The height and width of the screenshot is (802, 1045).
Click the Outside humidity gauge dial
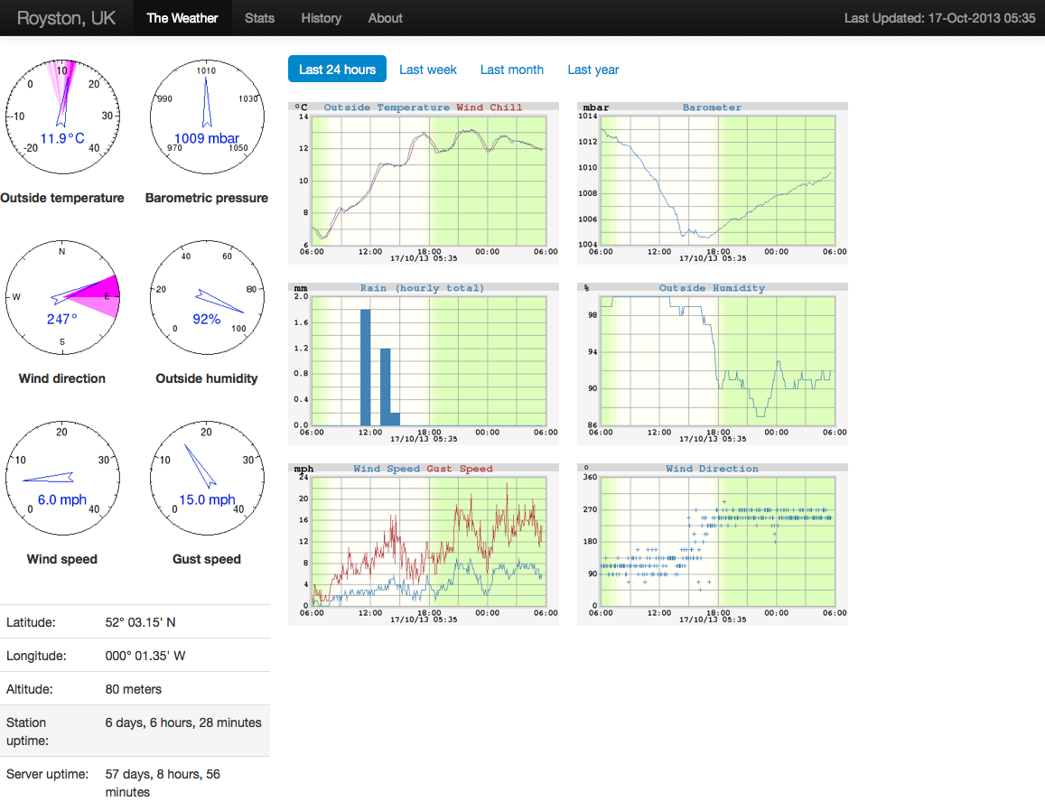point(207,297)
